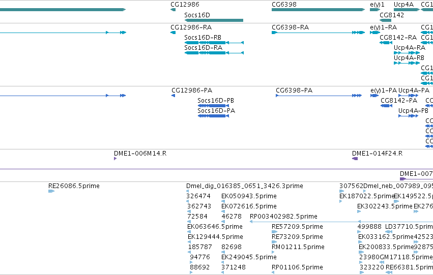Click the CG6398-PA coding feature
The width and height of the screenshot is (433, 275).
319,96
